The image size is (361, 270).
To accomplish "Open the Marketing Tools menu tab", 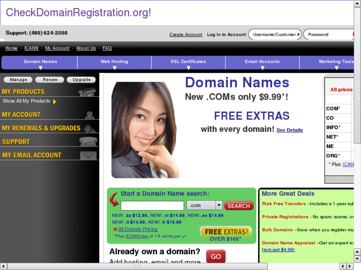I will tap(327, 62).
